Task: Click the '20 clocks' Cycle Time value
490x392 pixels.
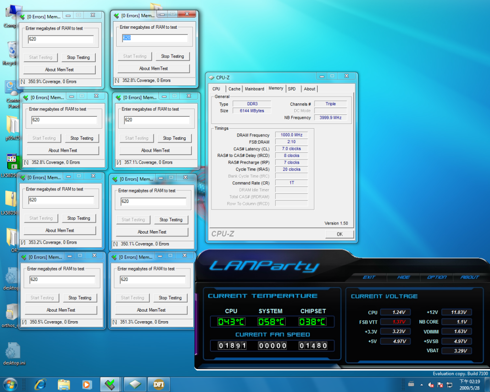Action: click(291, 169)
